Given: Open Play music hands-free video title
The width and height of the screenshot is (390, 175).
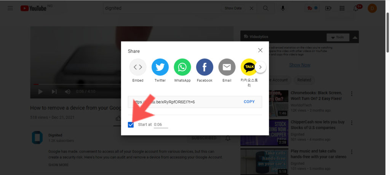Looking at the screenshot, I should [x=318, y=154].
